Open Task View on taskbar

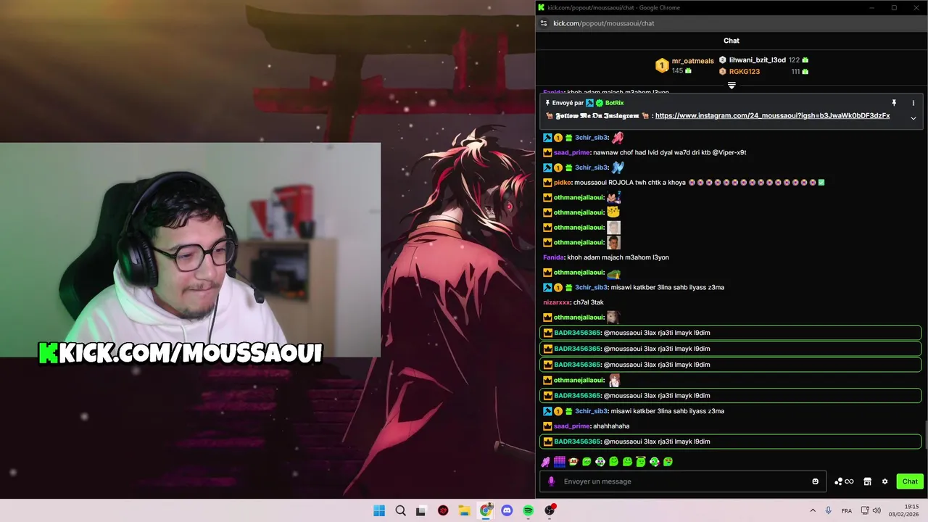pos(421,510)
